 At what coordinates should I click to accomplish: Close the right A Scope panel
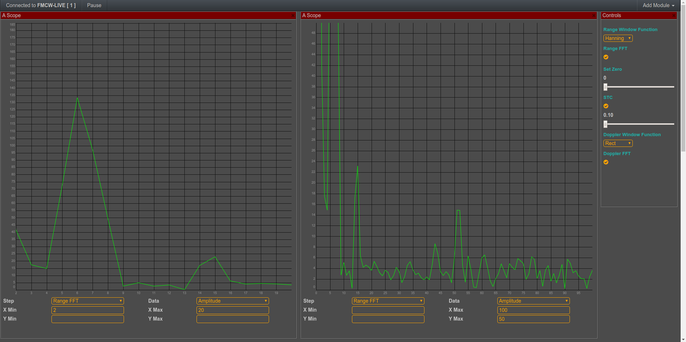(594, 16)
